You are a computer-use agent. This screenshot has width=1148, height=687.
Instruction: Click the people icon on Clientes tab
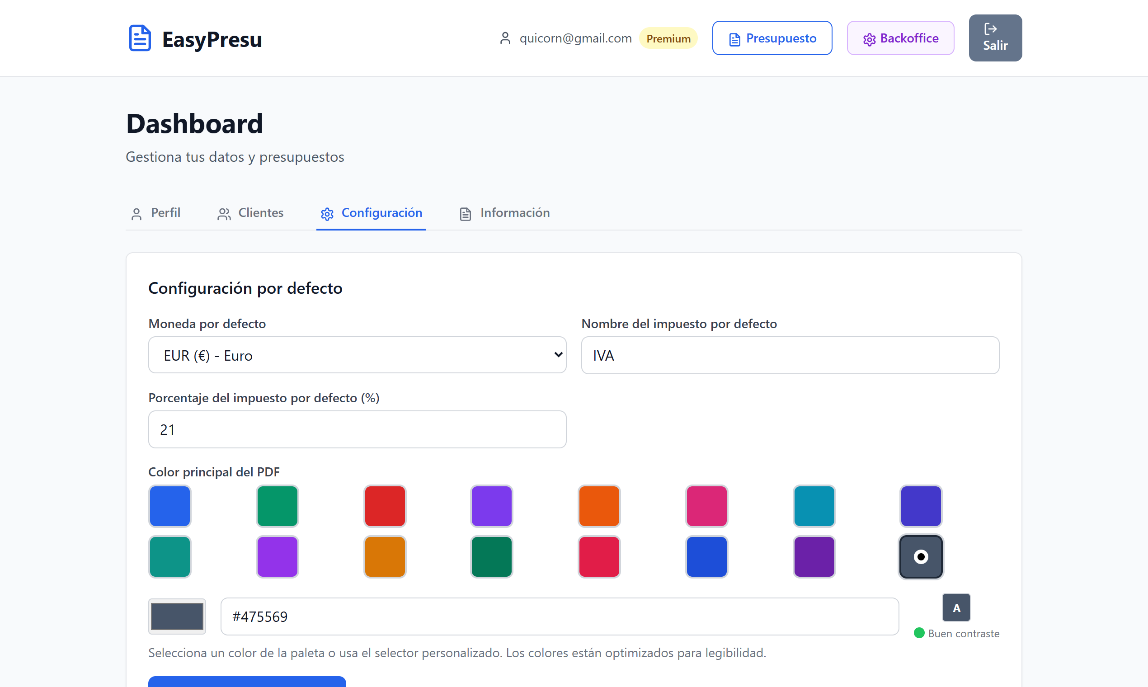pos(224,214)
